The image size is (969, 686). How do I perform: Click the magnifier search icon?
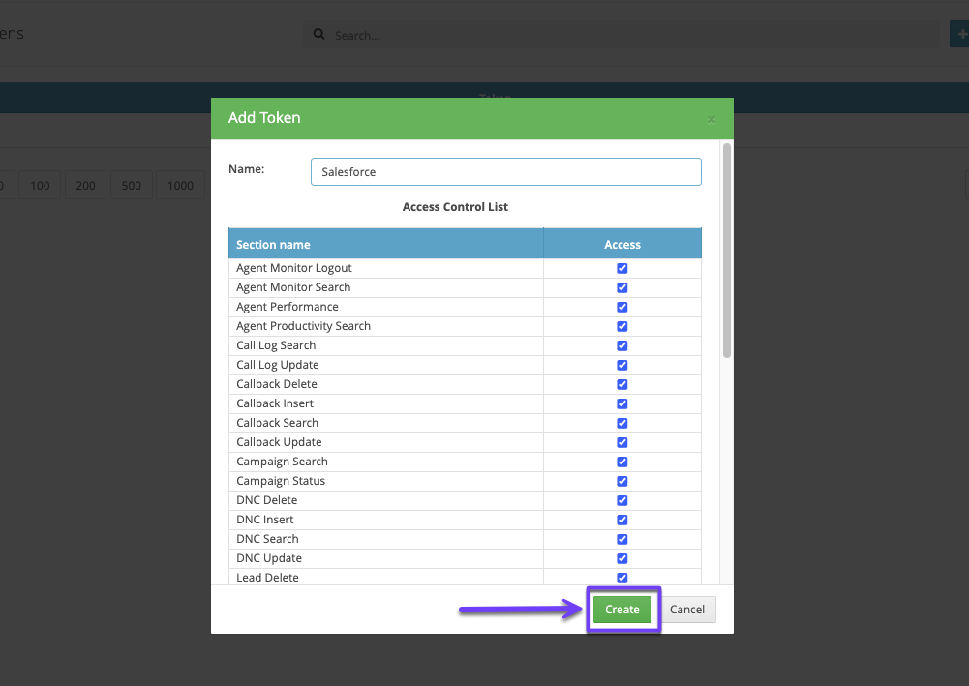click(318, 36)
